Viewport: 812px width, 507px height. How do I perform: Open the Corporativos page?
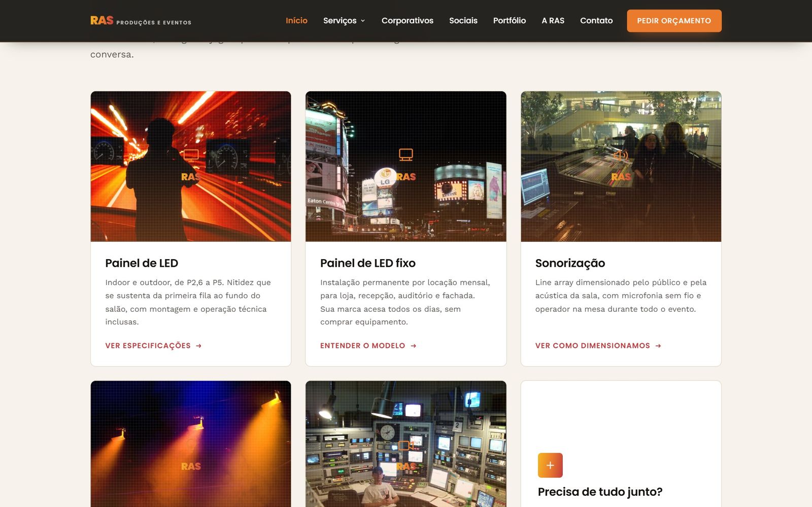[408, 21]
